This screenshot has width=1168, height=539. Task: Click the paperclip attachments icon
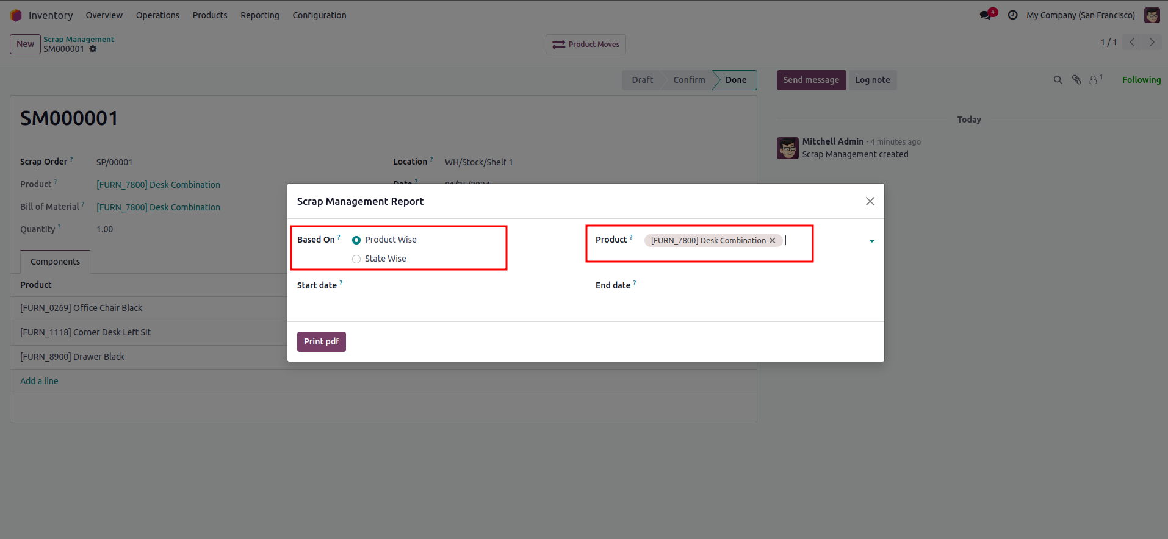1076,80
